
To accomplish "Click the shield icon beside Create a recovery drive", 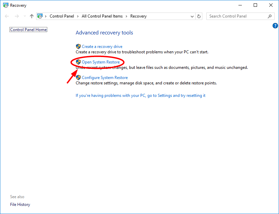I will (78, 46).
